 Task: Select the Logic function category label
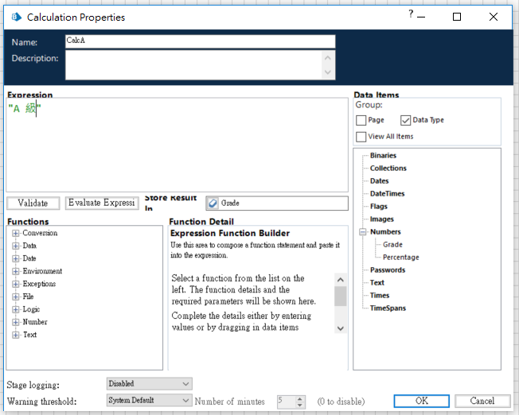click(31, 309)
